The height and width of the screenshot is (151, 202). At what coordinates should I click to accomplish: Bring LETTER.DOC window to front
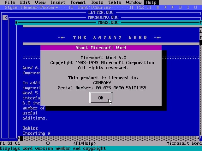100,12
